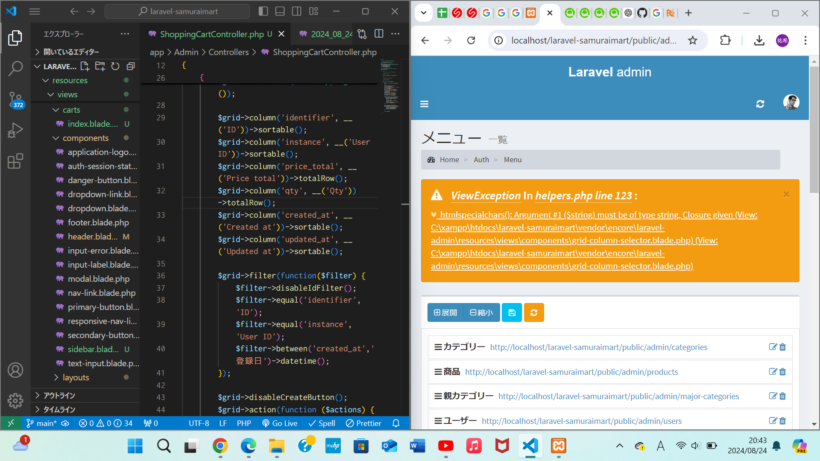Open header.blade file in explorer

[93, 236]
